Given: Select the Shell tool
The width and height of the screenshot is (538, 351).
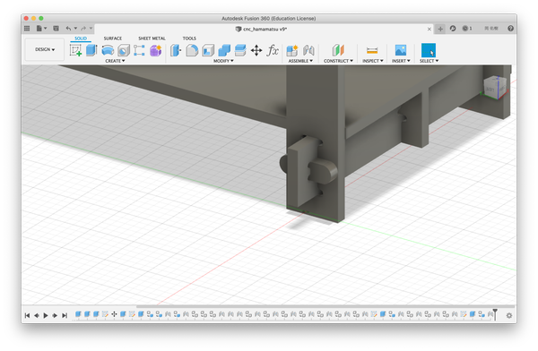Looking at the screenshot, I should [x=208, y=50].
